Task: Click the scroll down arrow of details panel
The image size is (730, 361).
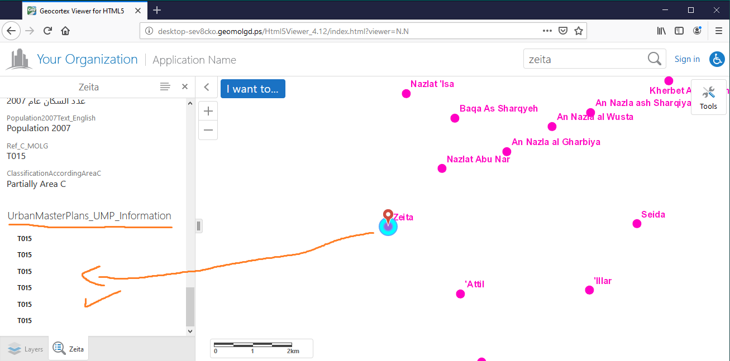Action: click(x=190, y=331)
